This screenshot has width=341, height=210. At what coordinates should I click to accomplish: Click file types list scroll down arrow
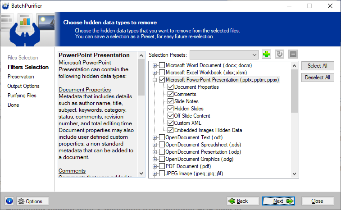pyautogui.click(x=295, y=173)
